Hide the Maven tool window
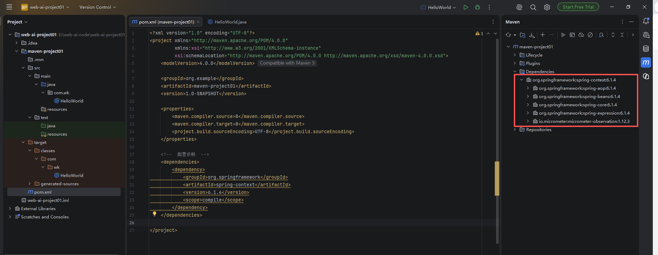 click(631, 22)
